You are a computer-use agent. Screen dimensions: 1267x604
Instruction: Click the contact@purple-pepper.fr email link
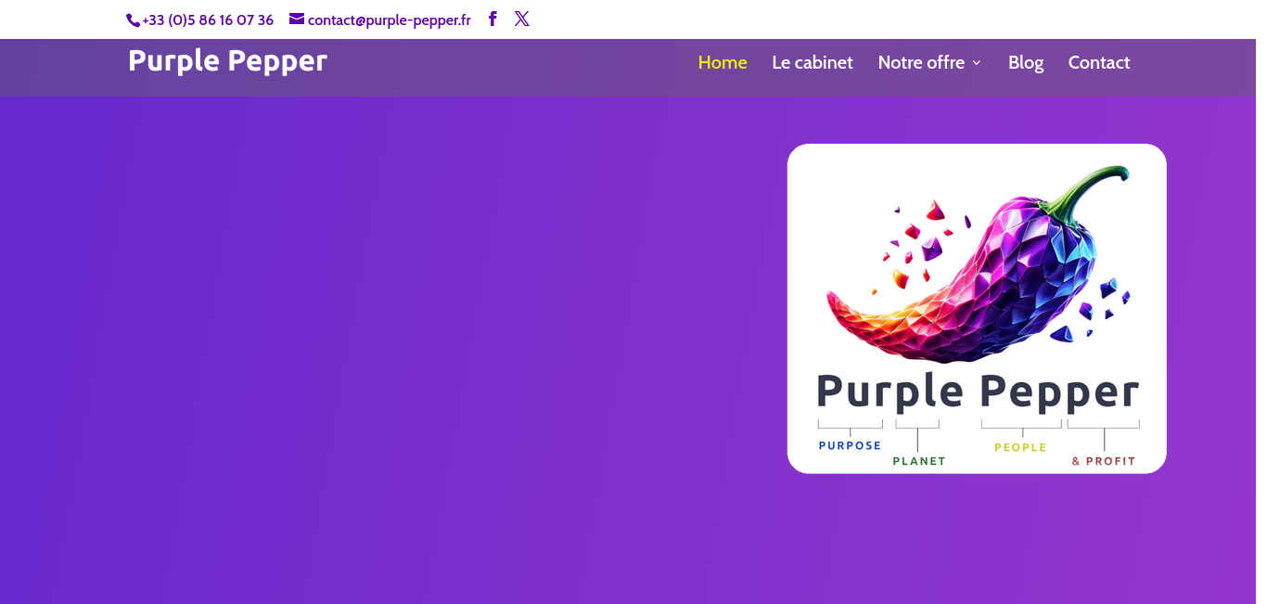pos(390,19)
